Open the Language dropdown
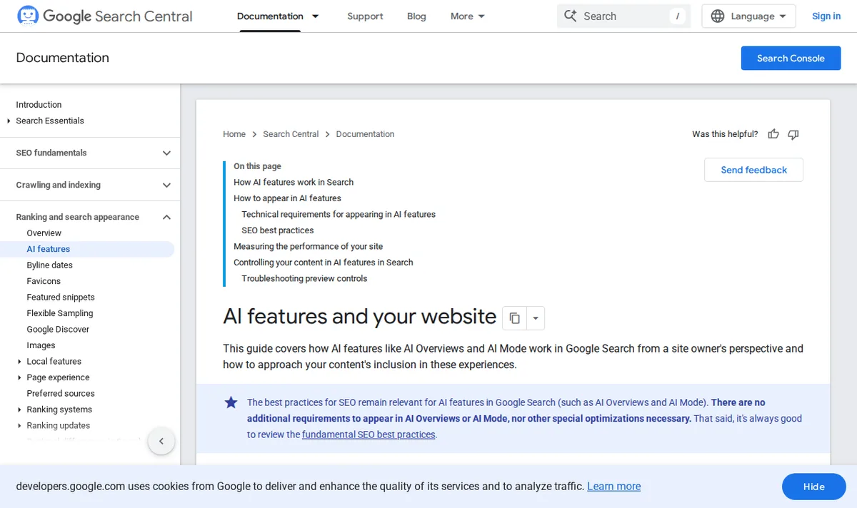Viewport: 857px width, 508px height. (x=748, y=16)
